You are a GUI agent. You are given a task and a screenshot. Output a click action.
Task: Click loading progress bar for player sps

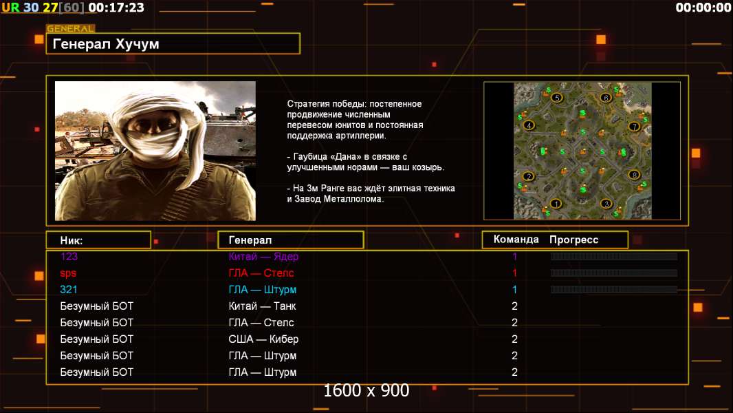tap(613, 273)
